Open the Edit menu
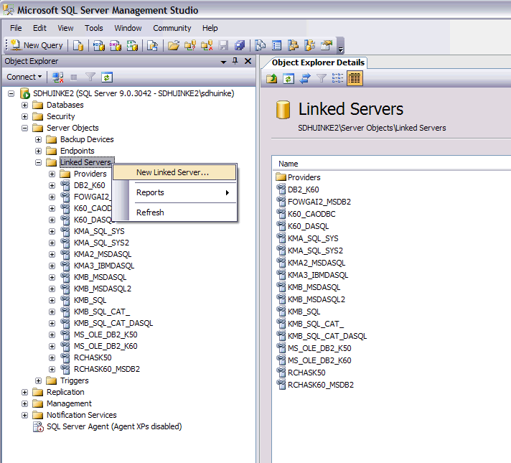The height and width of the screenshot is (463, 511). (x=39, y=28)
